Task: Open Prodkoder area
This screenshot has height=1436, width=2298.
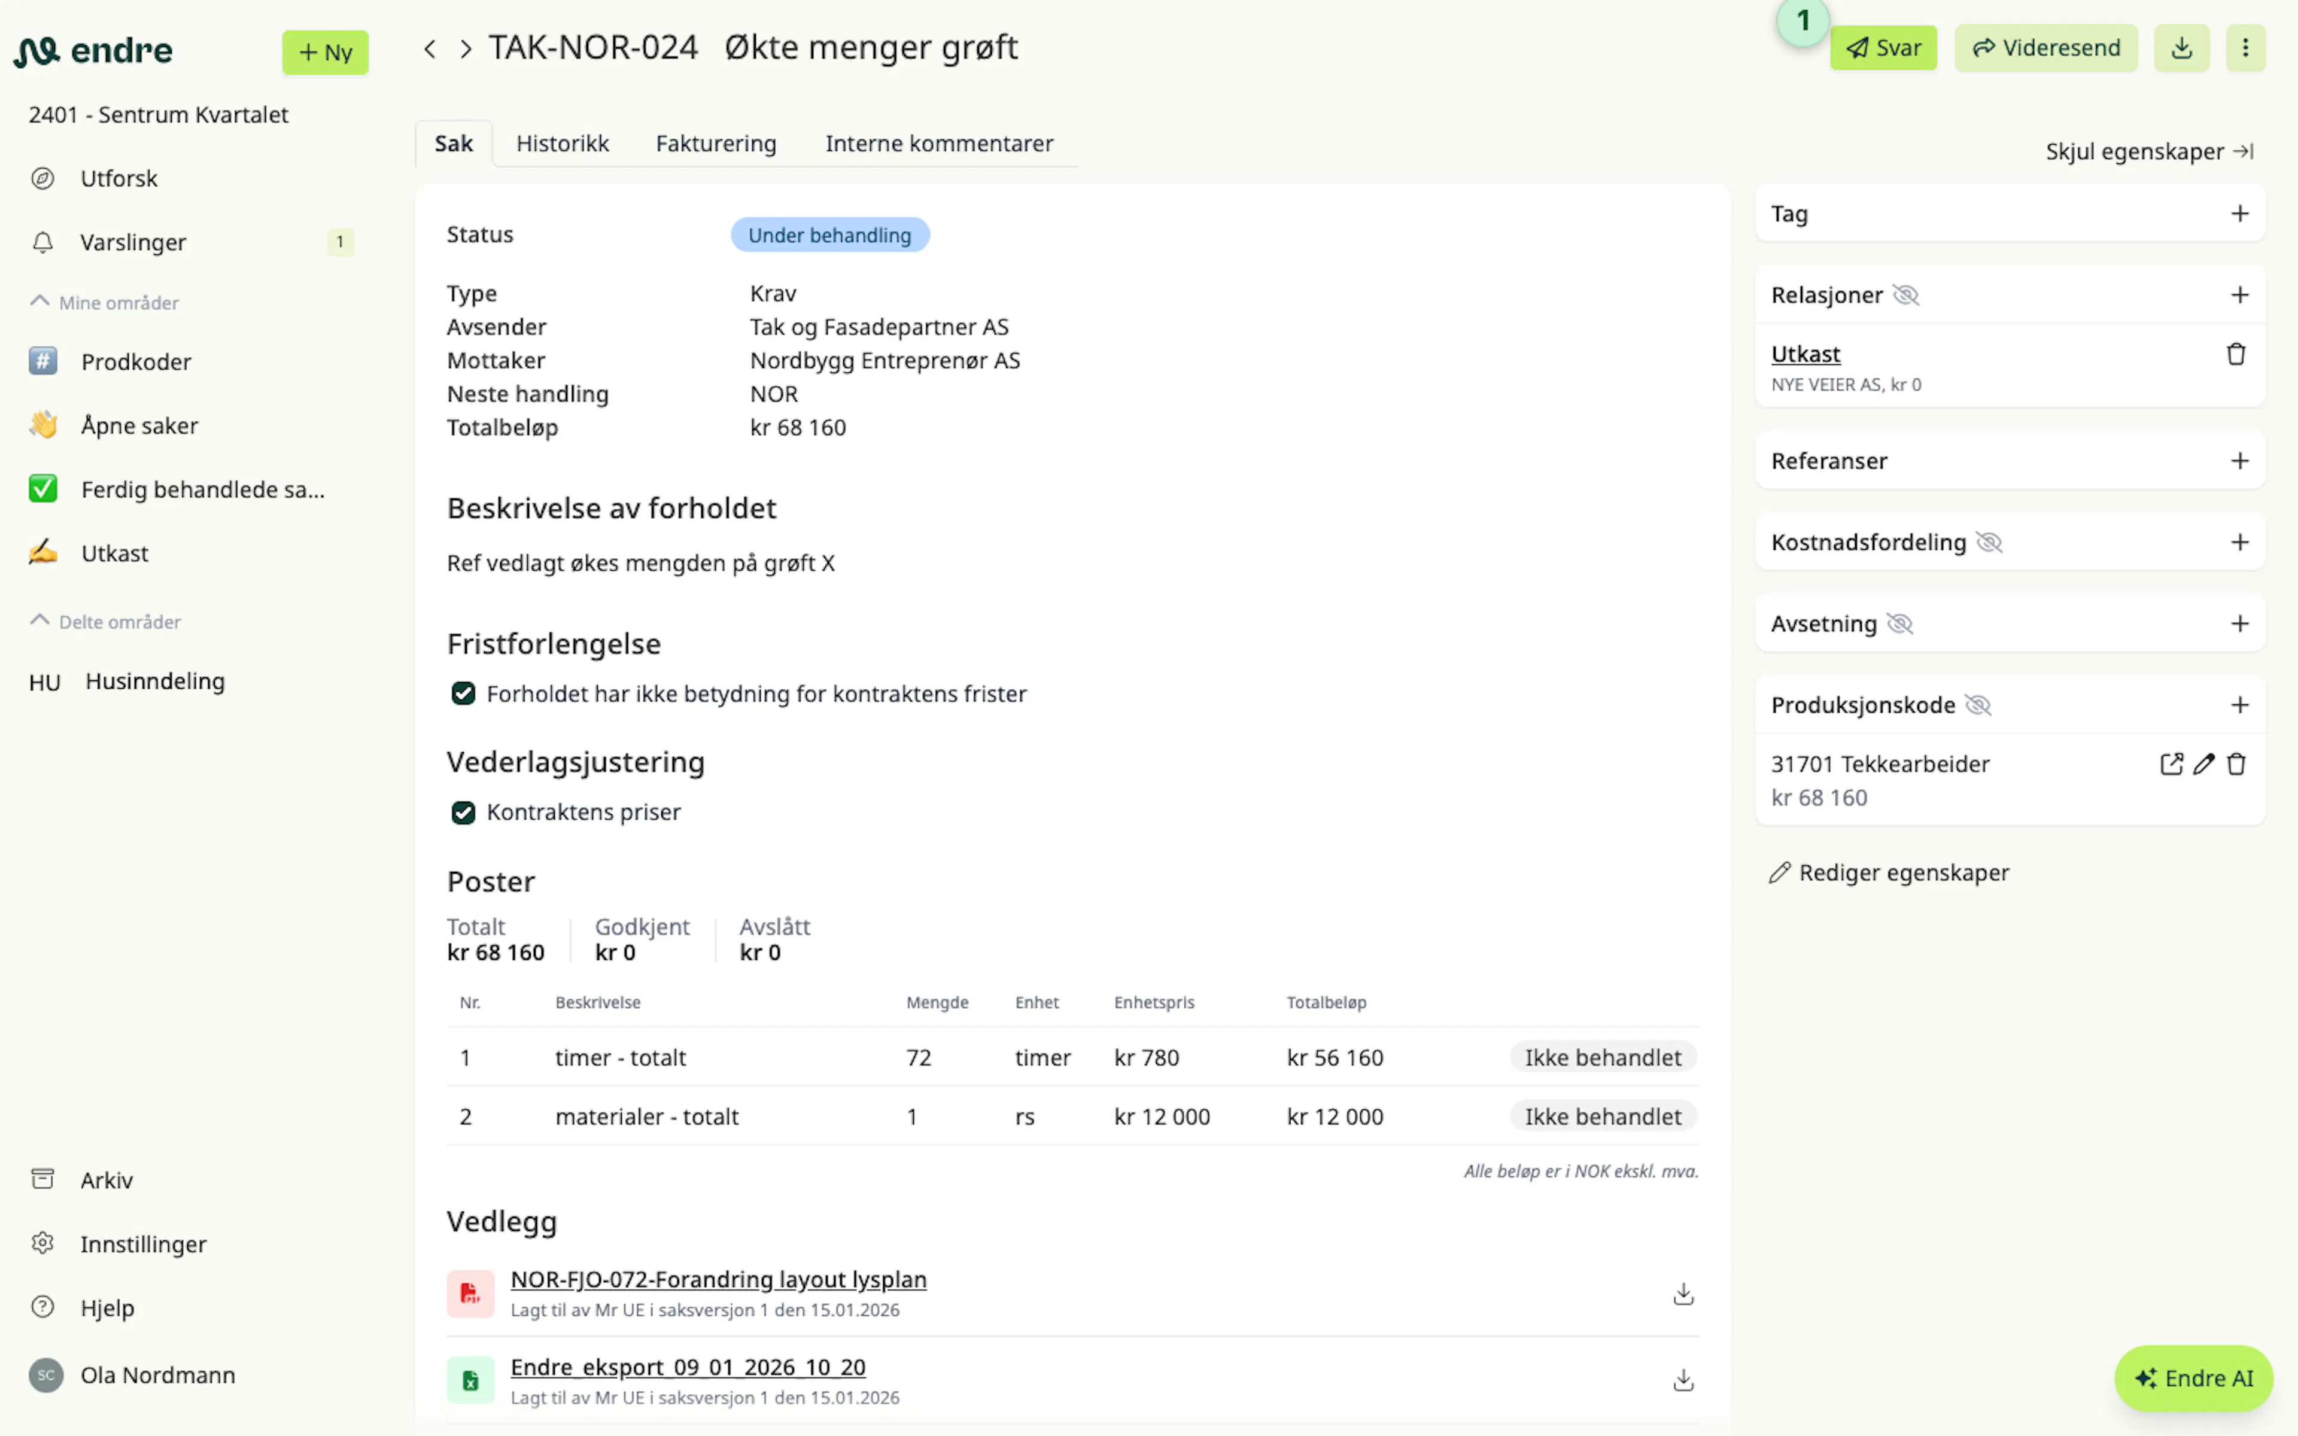Action: (x=136, y=362)
